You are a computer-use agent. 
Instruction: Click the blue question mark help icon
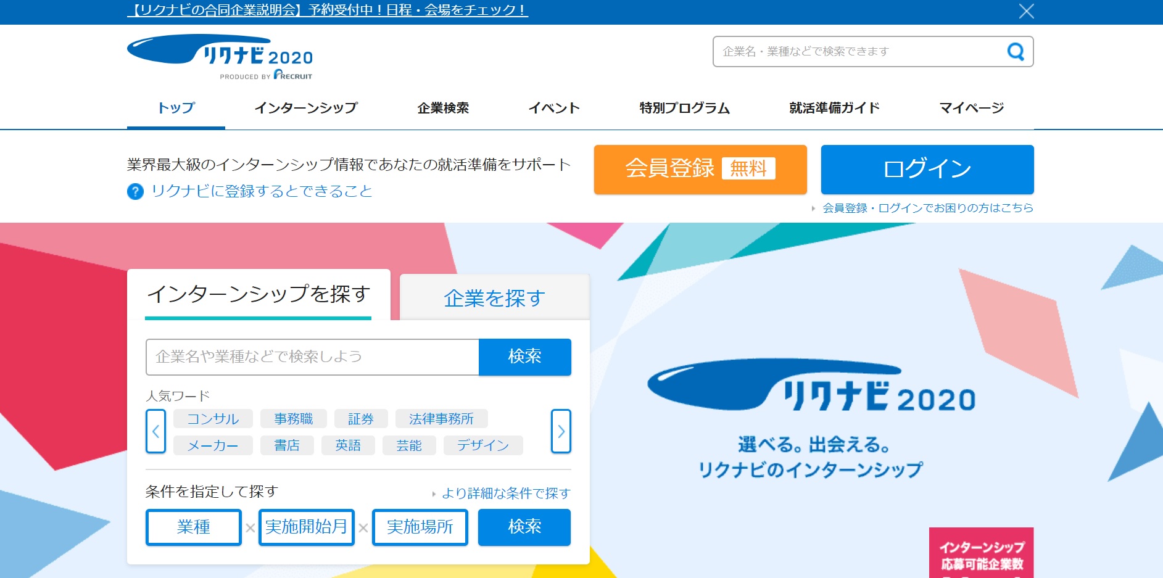[x=135, y=192]
